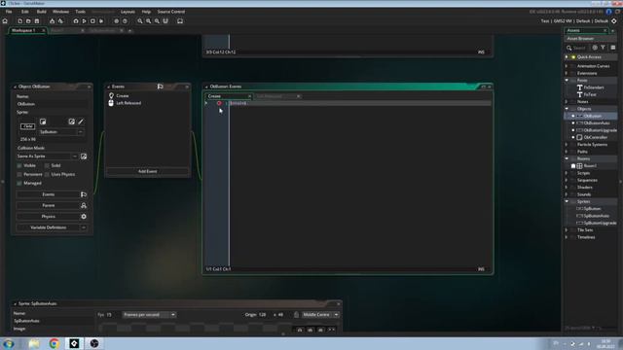Open the Layouts menu
The width and height of the screenshot is (623, 350).
point(128,12)
